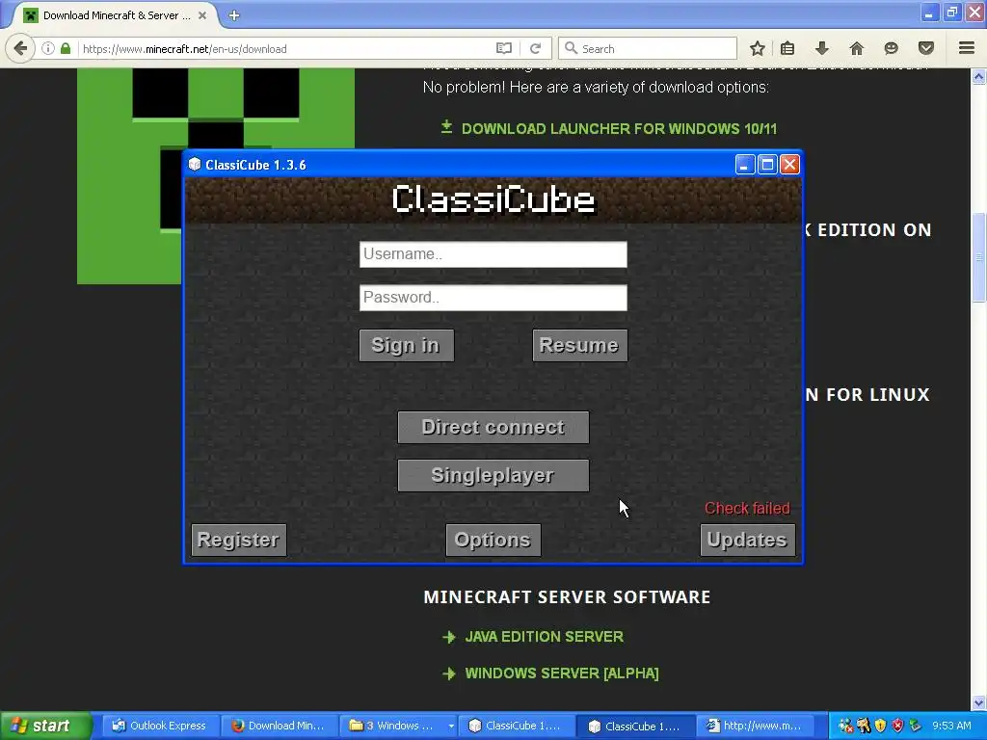Bookmark this page with the star icon

(758, 48)
